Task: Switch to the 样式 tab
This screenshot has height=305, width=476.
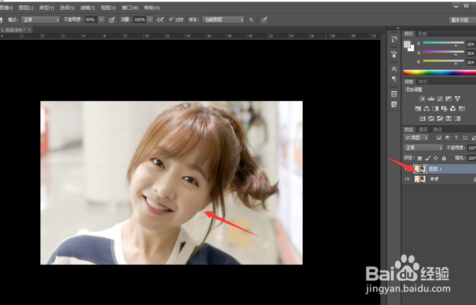Action: (x=423, y=82)
